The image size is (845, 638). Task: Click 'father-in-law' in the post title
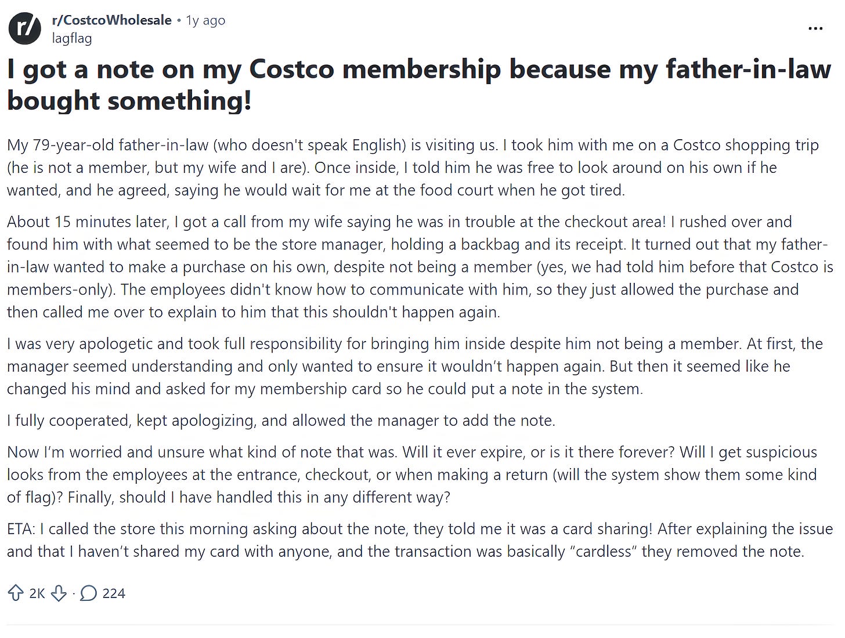click(748, 70)
